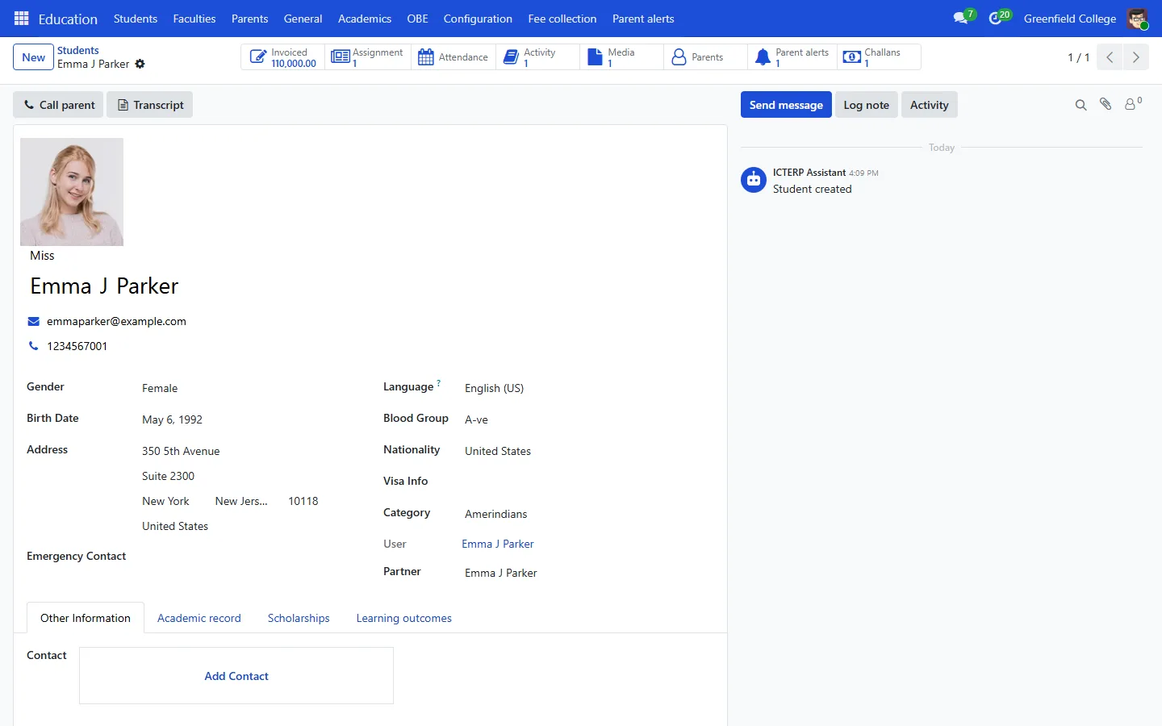Click the paperclip attachments icon

coord(1106,104)
